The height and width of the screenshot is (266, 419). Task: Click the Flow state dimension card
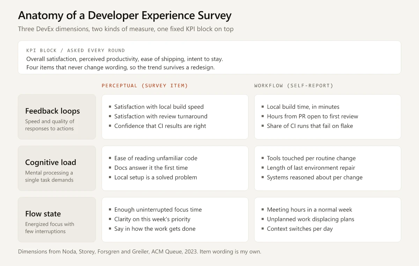click(x=57, y=220)
